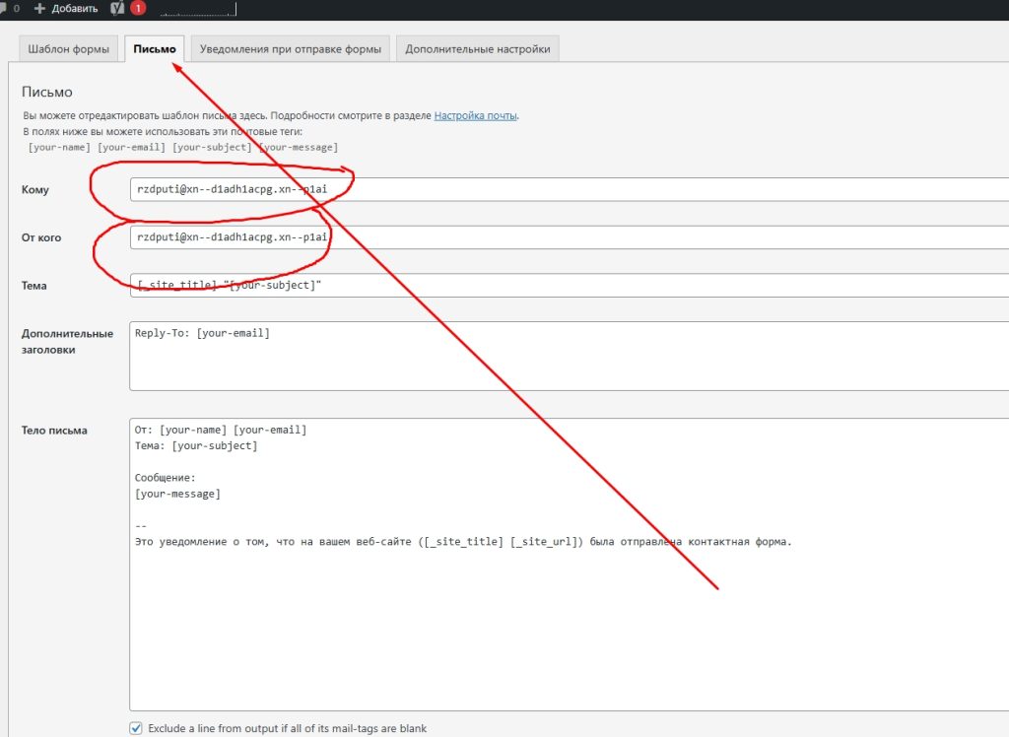Click the [your-name] mail tag text
The image size is (1009, 737).
[60, 147]
